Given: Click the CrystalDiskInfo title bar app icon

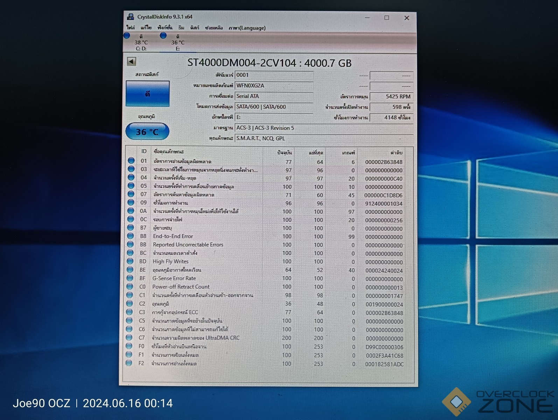Looking at the screenshot, I should click(131, 17).
